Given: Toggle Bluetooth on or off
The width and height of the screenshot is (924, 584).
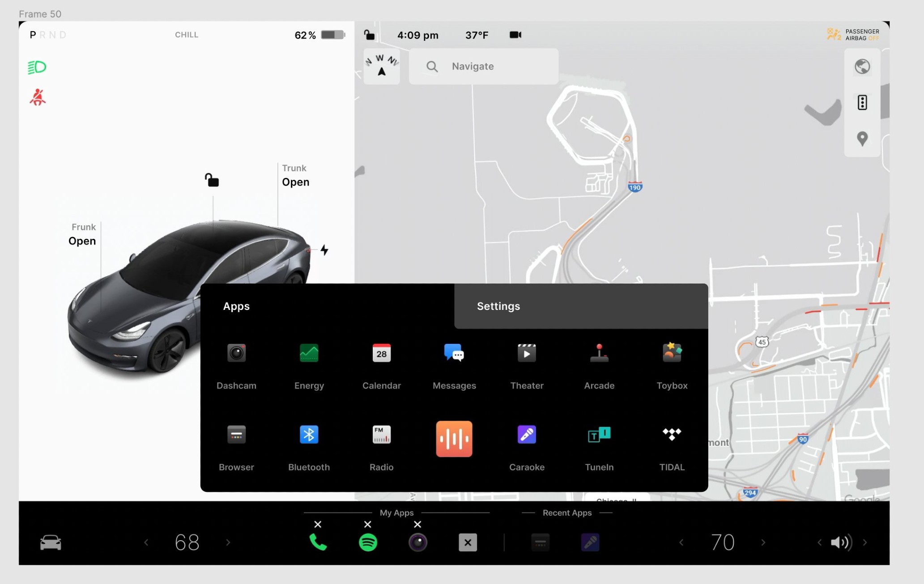Looking at the screenshot, I should tap(309, 434).
